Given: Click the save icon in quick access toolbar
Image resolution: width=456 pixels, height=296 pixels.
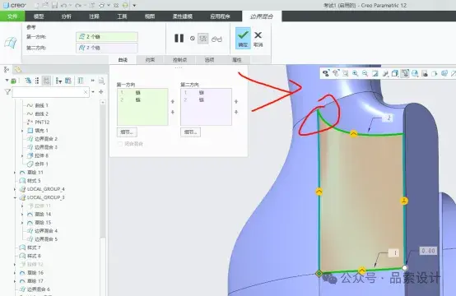Looking at the screenshot, I should point(54,5).
